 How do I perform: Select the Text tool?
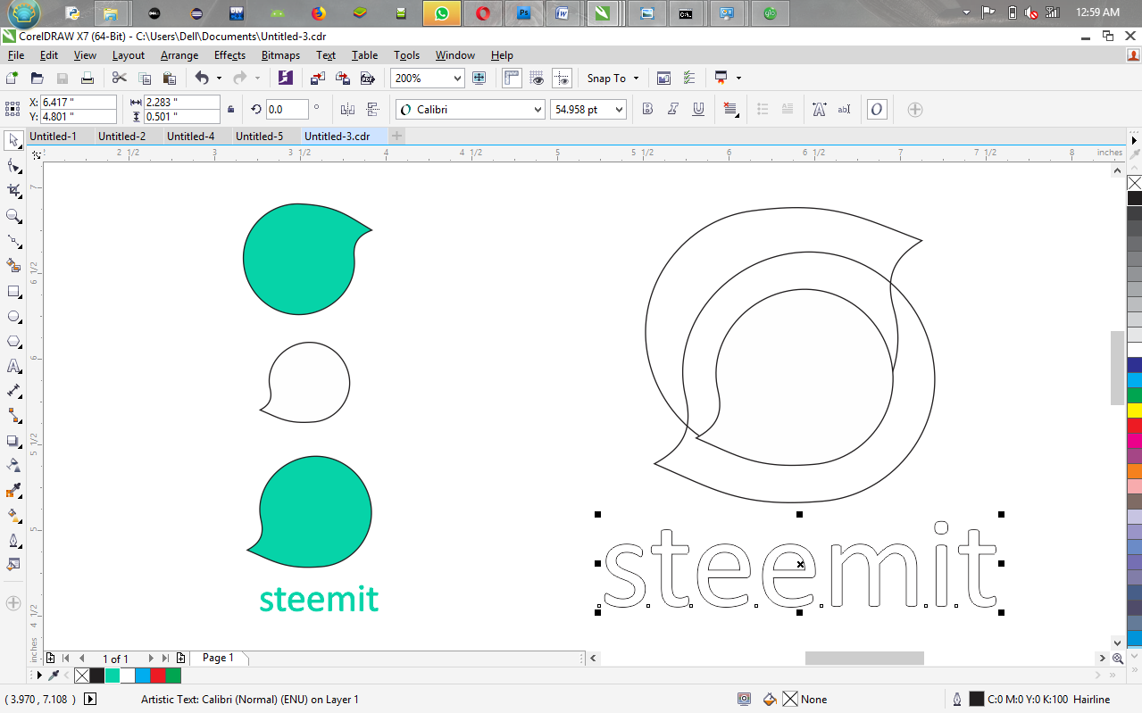tap(13, 366)
